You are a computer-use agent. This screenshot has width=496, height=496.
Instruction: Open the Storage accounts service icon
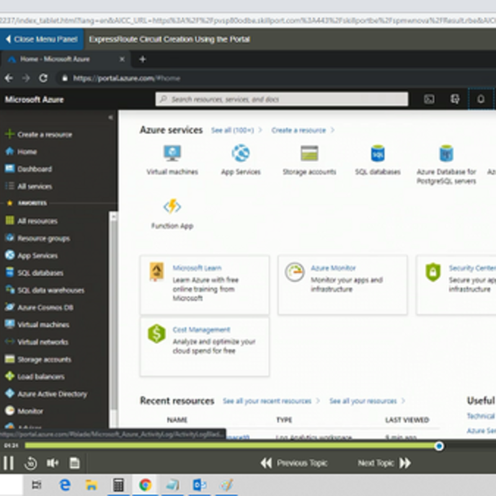point(309,153)
